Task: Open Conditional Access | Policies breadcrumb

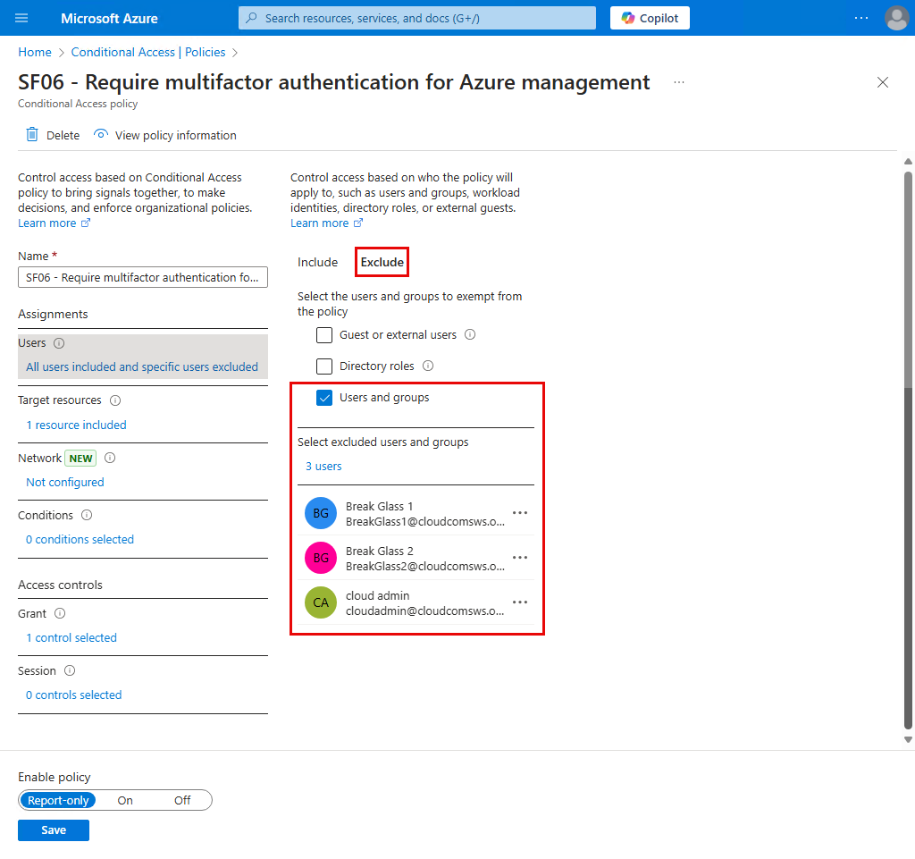Action: [148, 52]
